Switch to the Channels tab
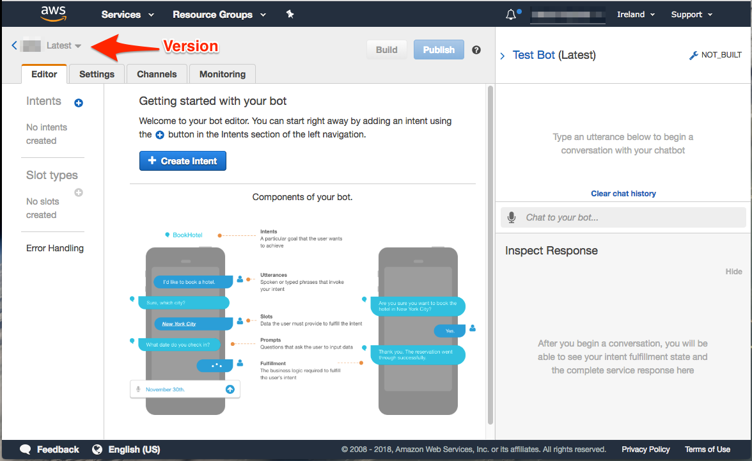This screenshot has height=461, width=752. 157,74
